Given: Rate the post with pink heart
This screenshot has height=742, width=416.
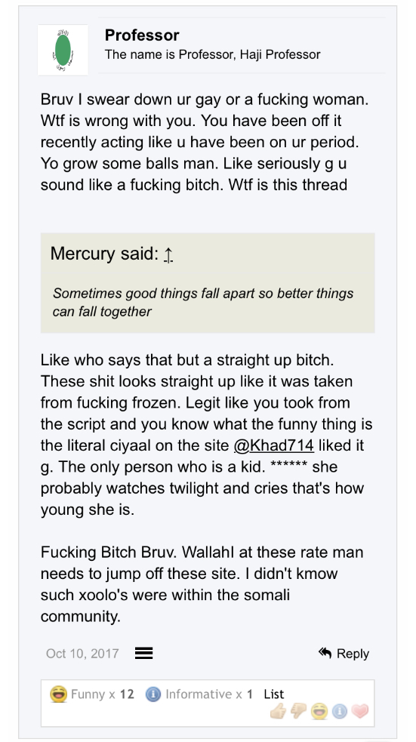Looking at the screenshot, I should pos(360,711).
